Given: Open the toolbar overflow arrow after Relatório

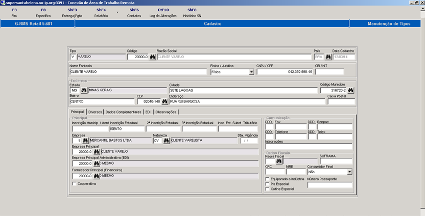Looking at the screenshot, I should click(117, 12).
